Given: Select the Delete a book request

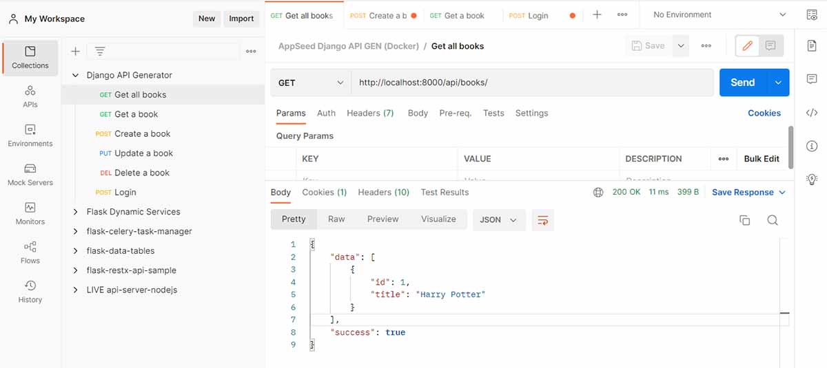Looking at the screenshot, I should click(142, 173).
